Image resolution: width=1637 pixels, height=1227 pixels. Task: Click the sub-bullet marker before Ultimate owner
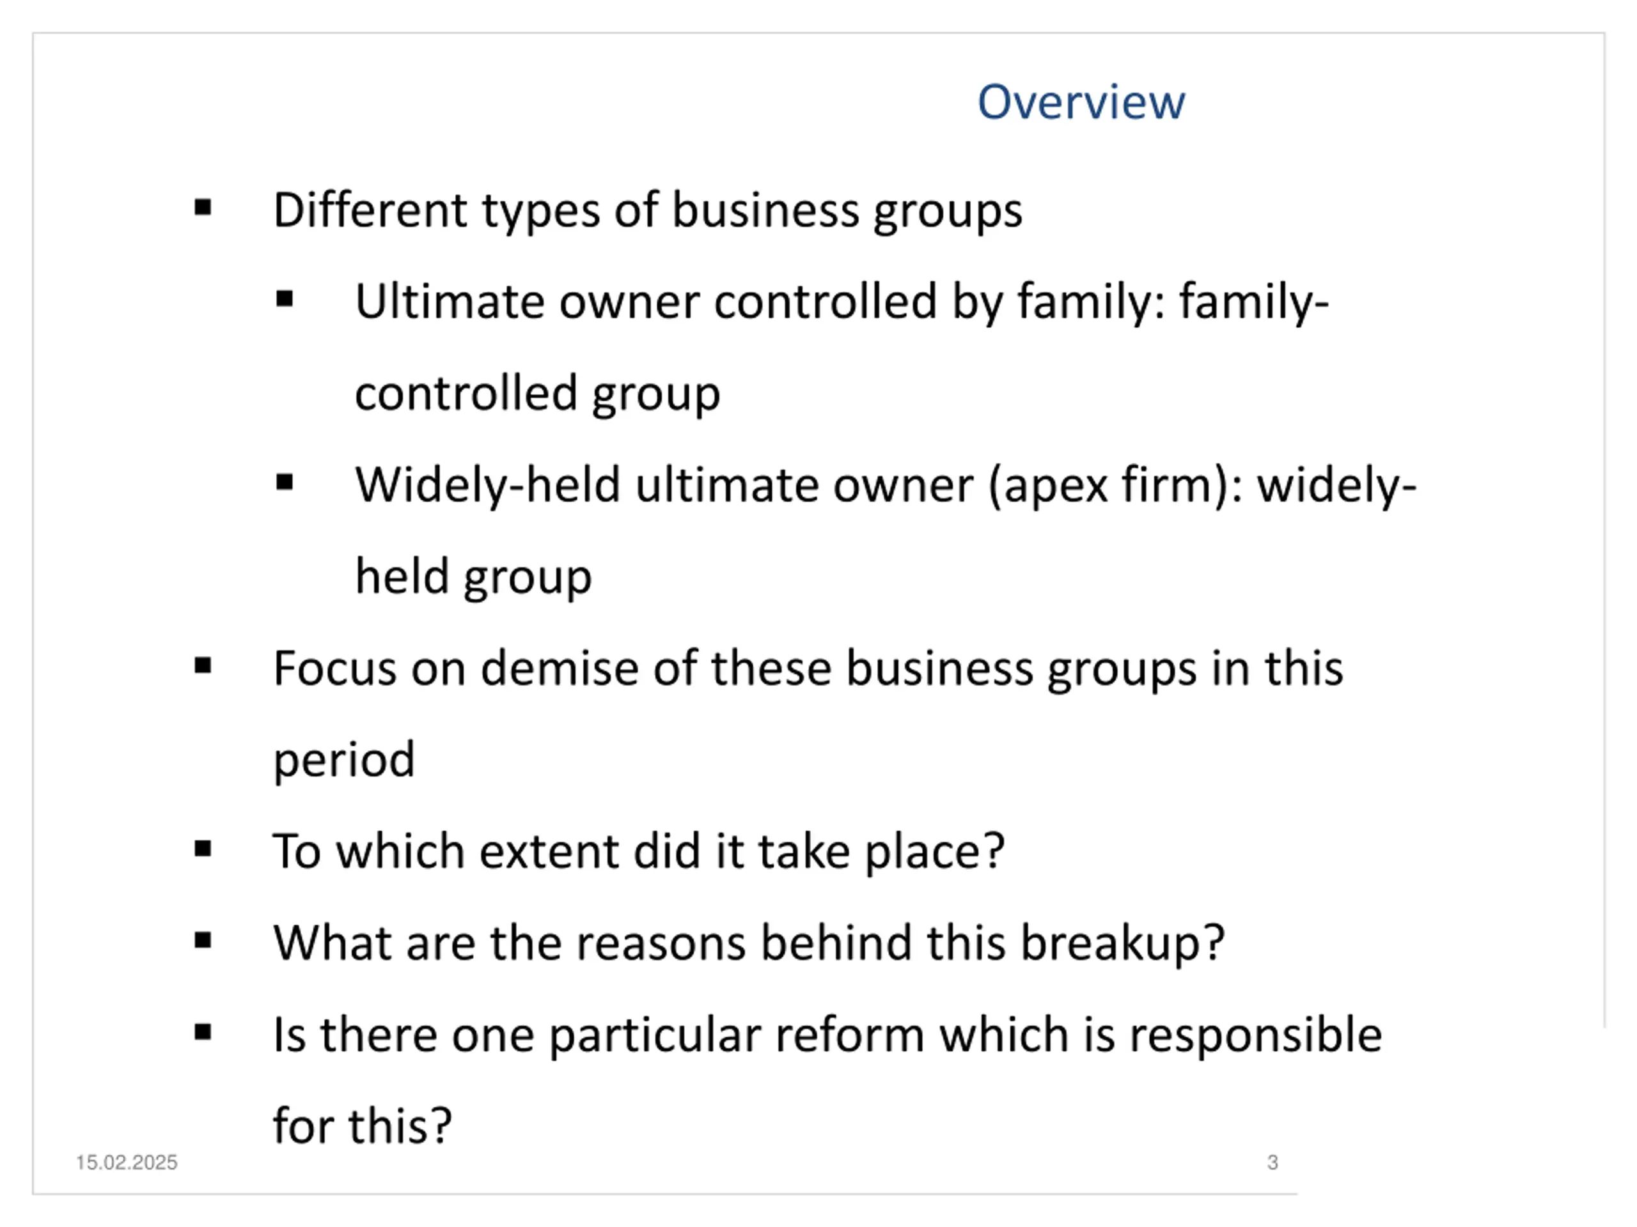click(284, 300)
